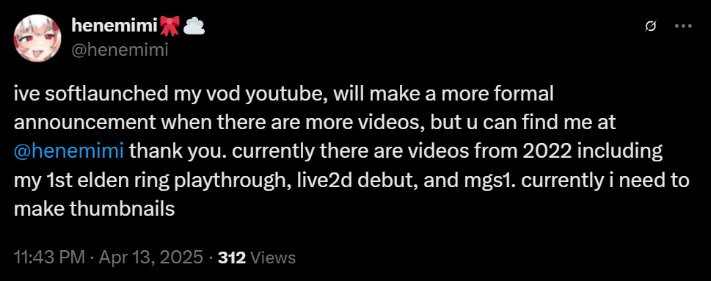Open the Grok explain-post icon
This screenshot has width=711, height=281.
[x=651, y=26]
